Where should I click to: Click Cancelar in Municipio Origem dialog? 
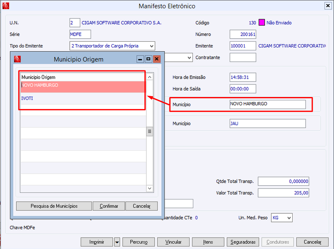(x=142, y=206)
